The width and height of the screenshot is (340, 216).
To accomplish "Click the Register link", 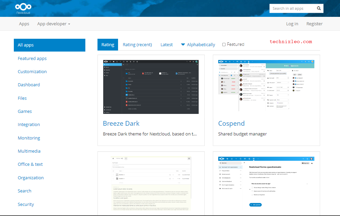I will [x=314, y=24].
